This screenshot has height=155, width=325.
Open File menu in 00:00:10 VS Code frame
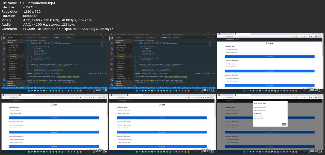click(x=7, y=34)
